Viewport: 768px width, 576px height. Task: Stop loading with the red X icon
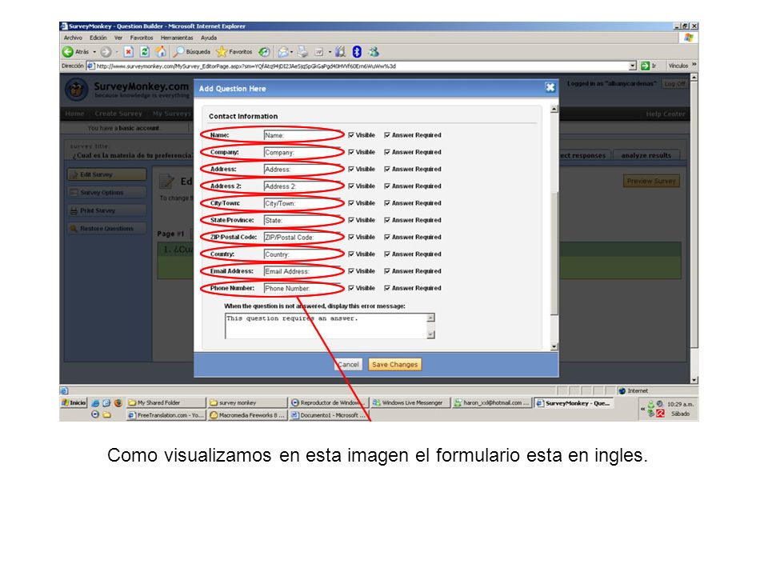click(x=128, y=51)
